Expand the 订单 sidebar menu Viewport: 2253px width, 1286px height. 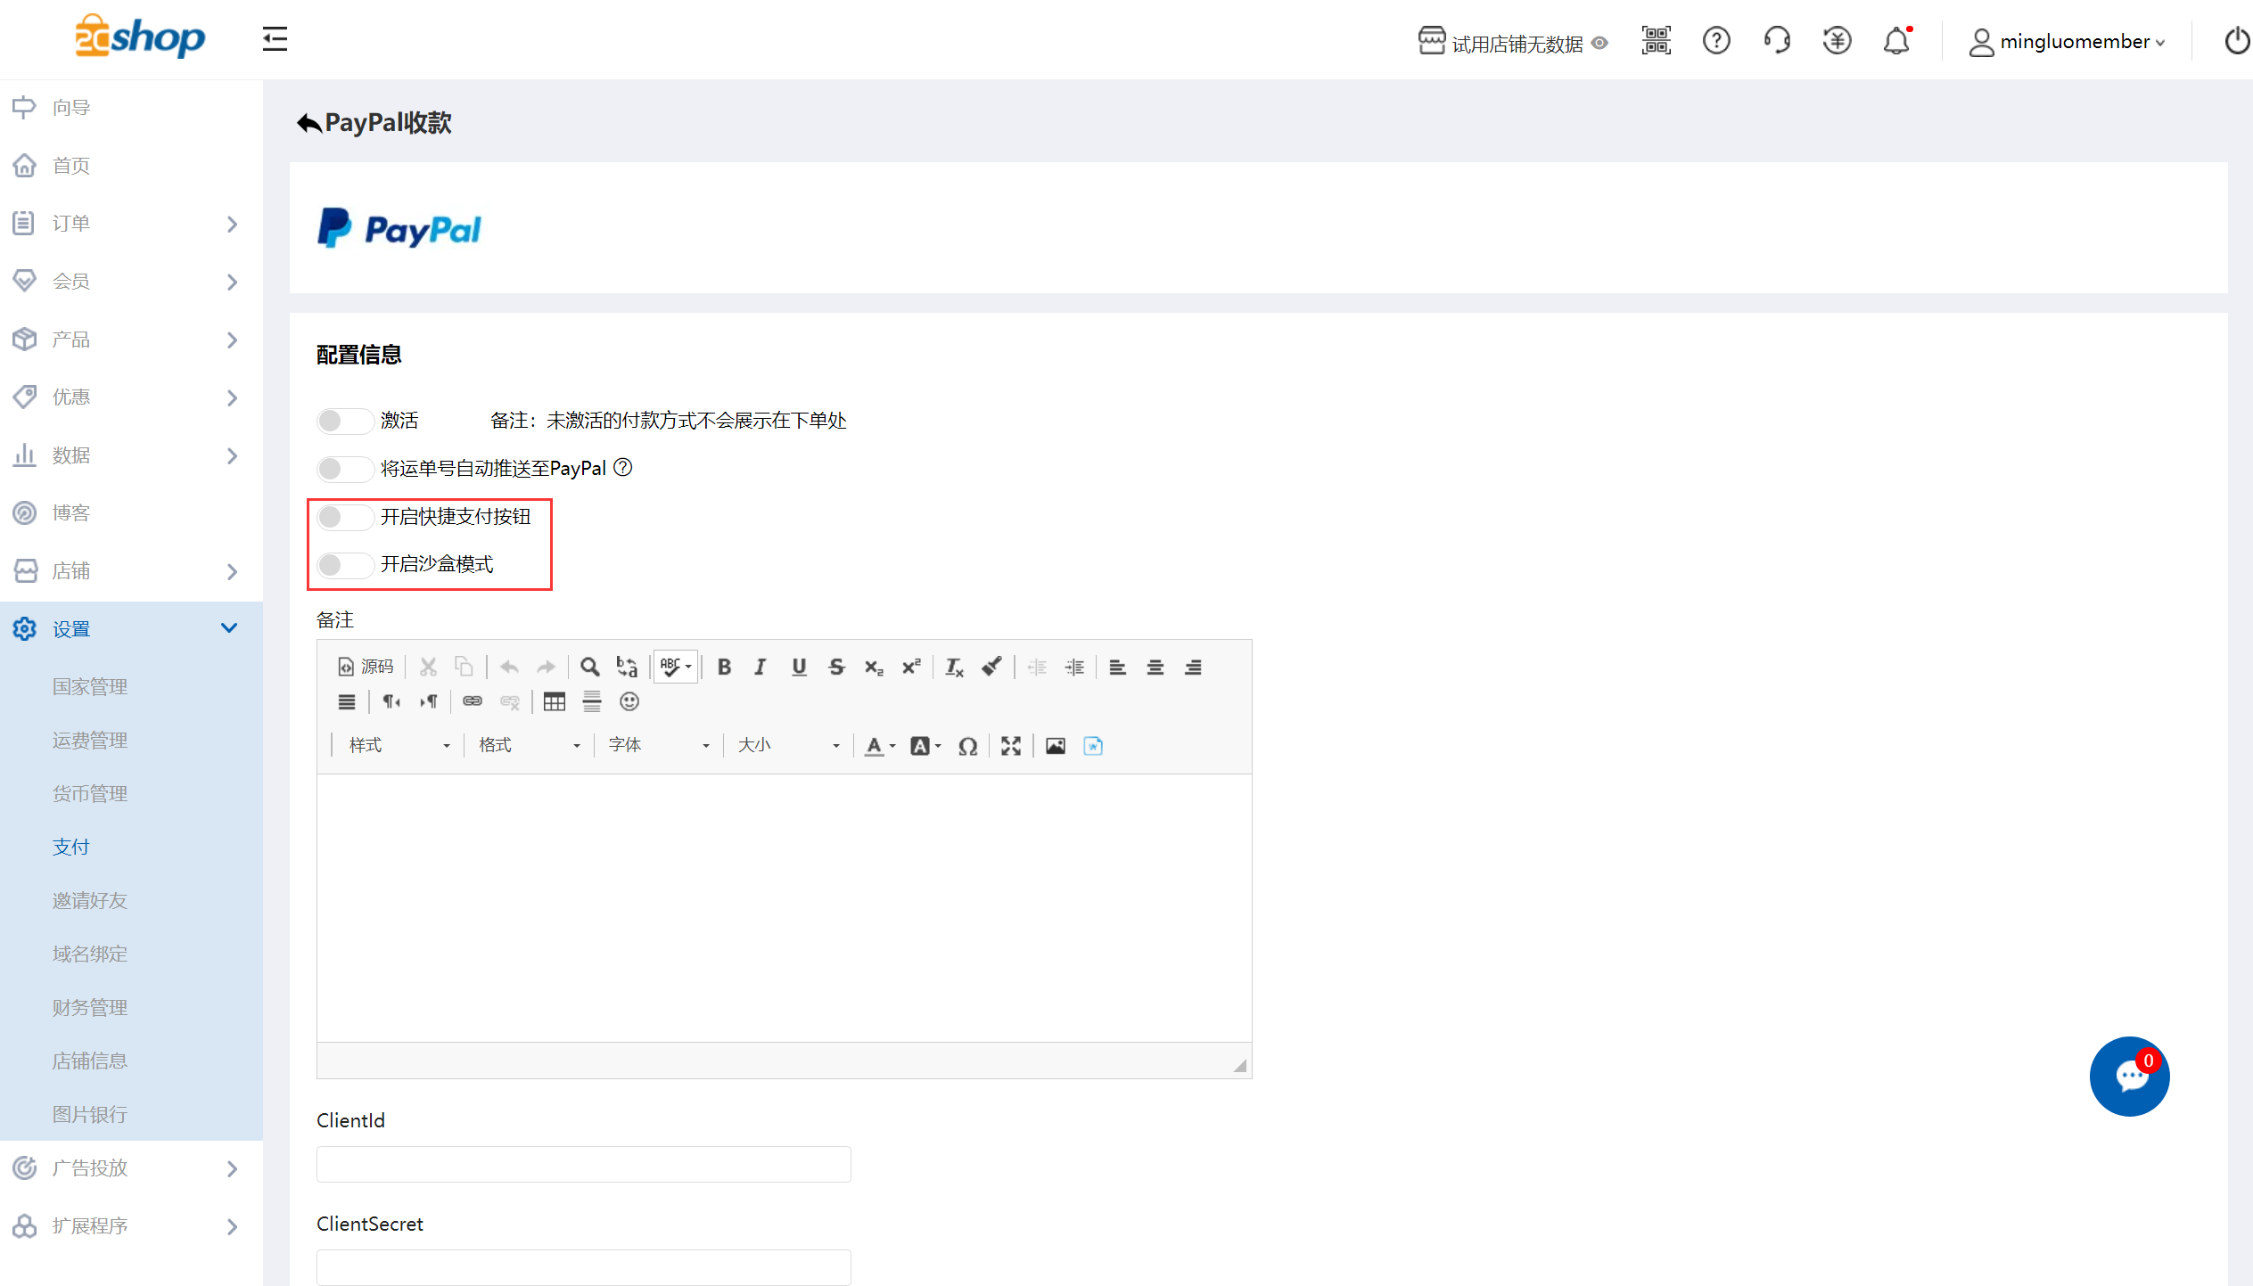(131, 224)
